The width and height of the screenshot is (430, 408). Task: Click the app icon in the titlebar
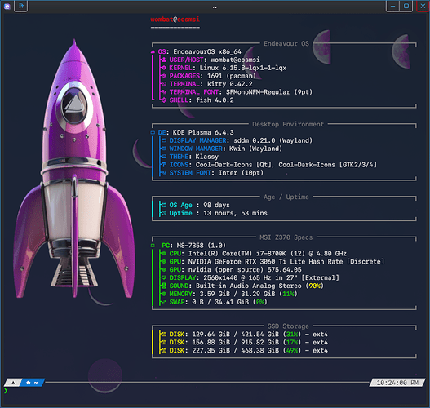click(x=7, y=6)
